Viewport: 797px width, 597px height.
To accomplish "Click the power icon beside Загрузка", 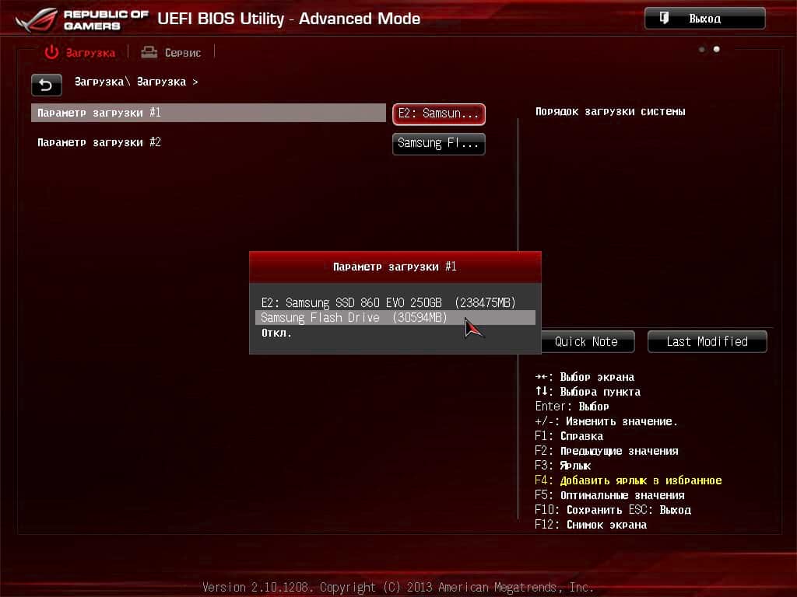I will 51,52.
